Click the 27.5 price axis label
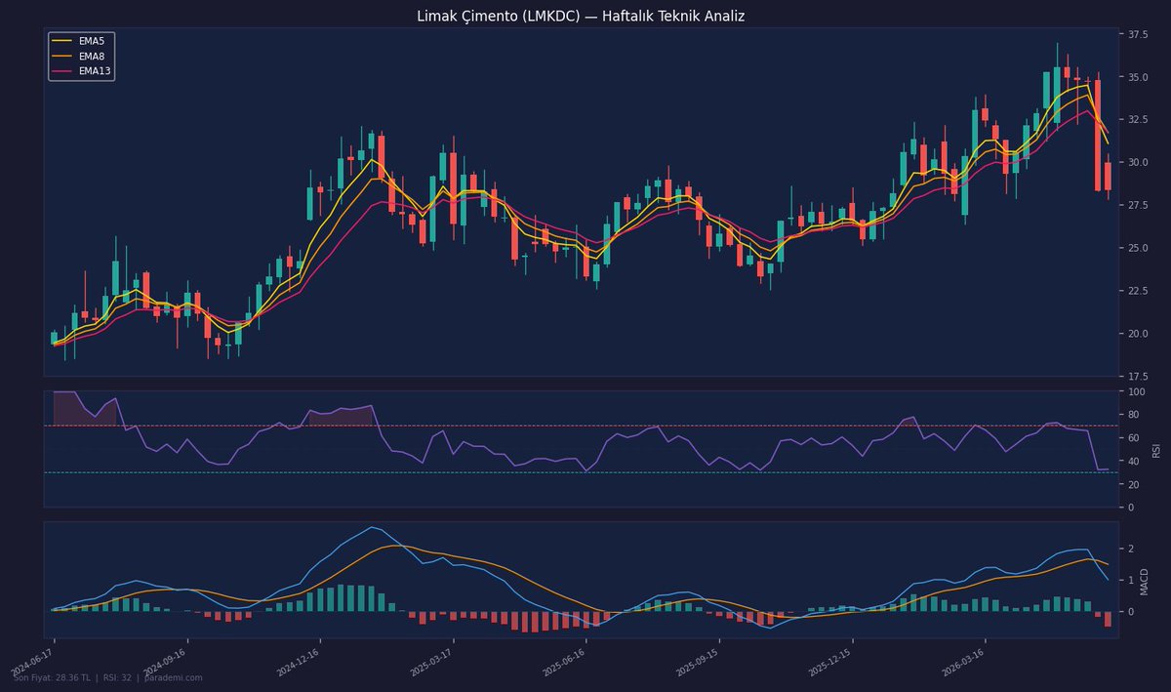 (x=1137, y=206)
